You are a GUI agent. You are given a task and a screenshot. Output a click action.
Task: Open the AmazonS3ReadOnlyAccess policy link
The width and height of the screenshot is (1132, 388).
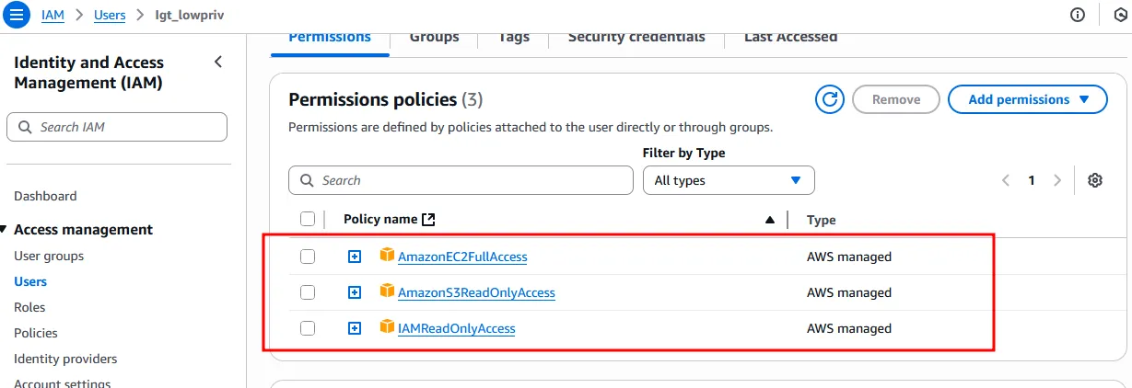pyautogui.click(x=476, y=292)
